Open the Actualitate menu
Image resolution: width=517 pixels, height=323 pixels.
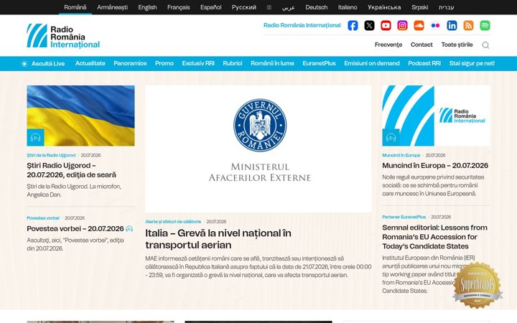(x=90, y=63)
